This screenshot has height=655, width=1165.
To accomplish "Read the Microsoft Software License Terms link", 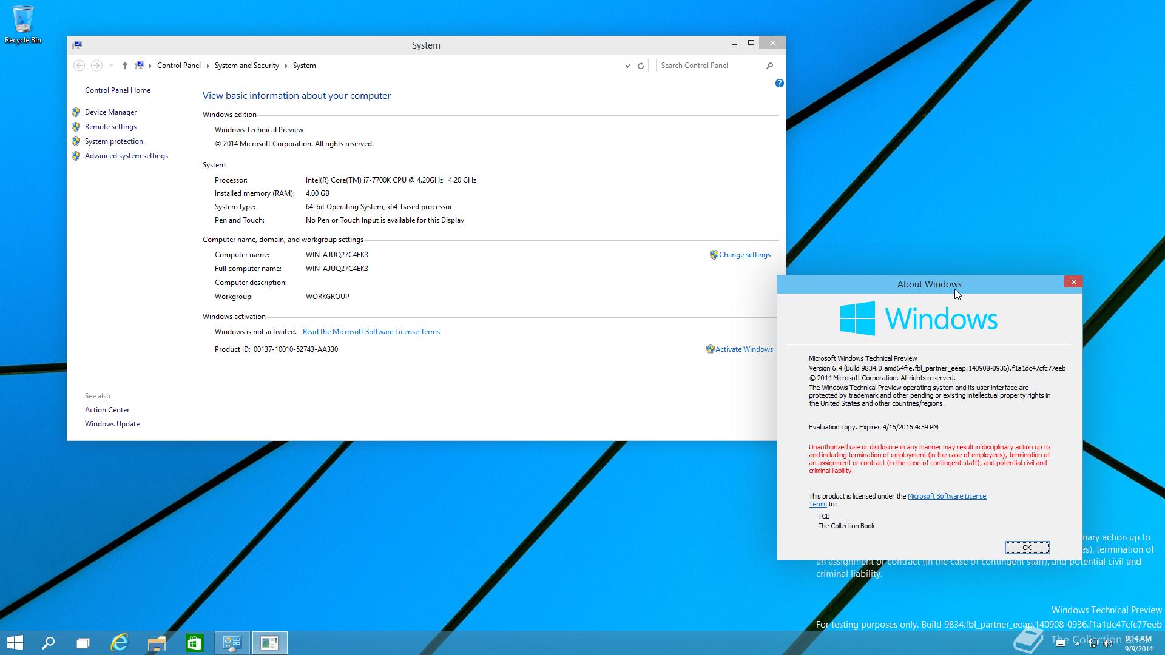I will (371, 332).
